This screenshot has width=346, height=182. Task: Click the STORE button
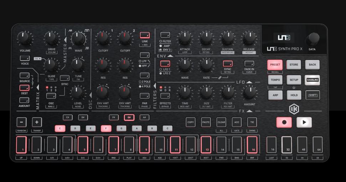(294, 65)
